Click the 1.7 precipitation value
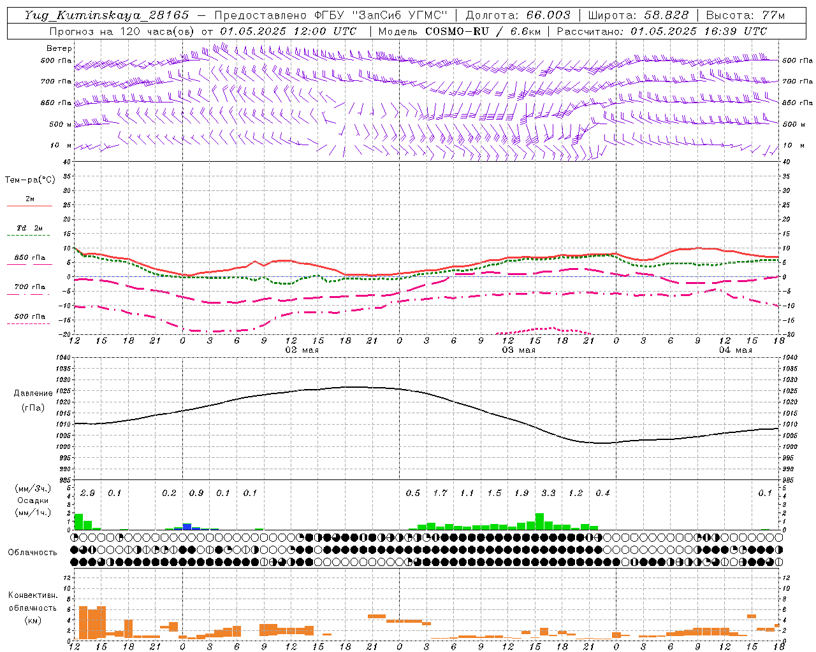This screenshot has width=816, height=652. 440,493
